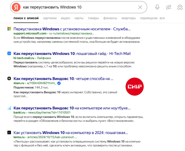This screenshot has width=185, height=151.
Task: Start voice search with microphone icon
Action: click(157, 7)
